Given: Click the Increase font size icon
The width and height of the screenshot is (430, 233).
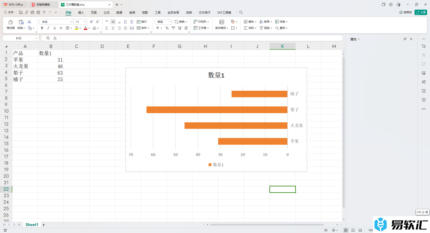Looking at the screenshot, I should pos(91,22).
